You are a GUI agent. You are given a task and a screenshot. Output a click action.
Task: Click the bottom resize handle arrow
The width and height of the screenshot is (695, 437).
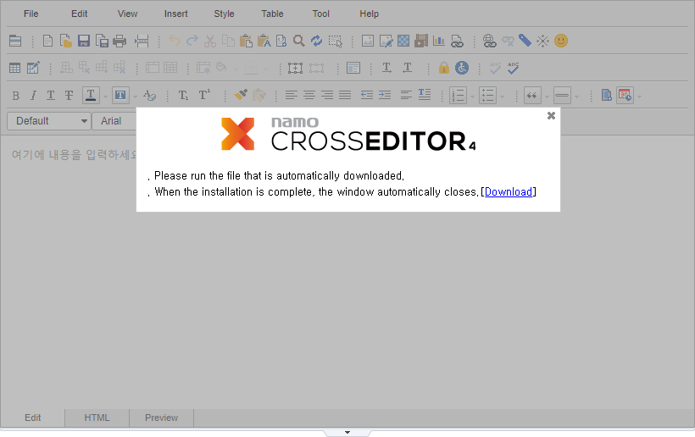[347, 433]
